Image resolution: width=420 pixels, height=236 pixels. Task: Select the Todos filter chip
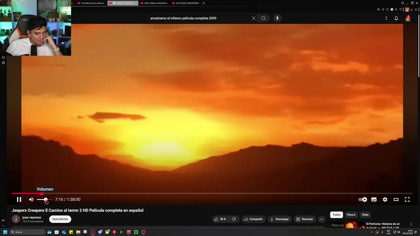click(x=337, y=215)
